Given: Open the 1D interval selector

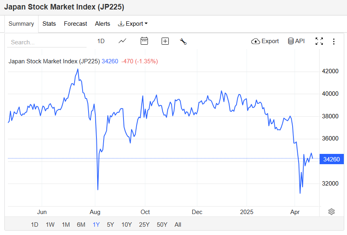Looking at the screenshot, I should click(x=101, y=41).
